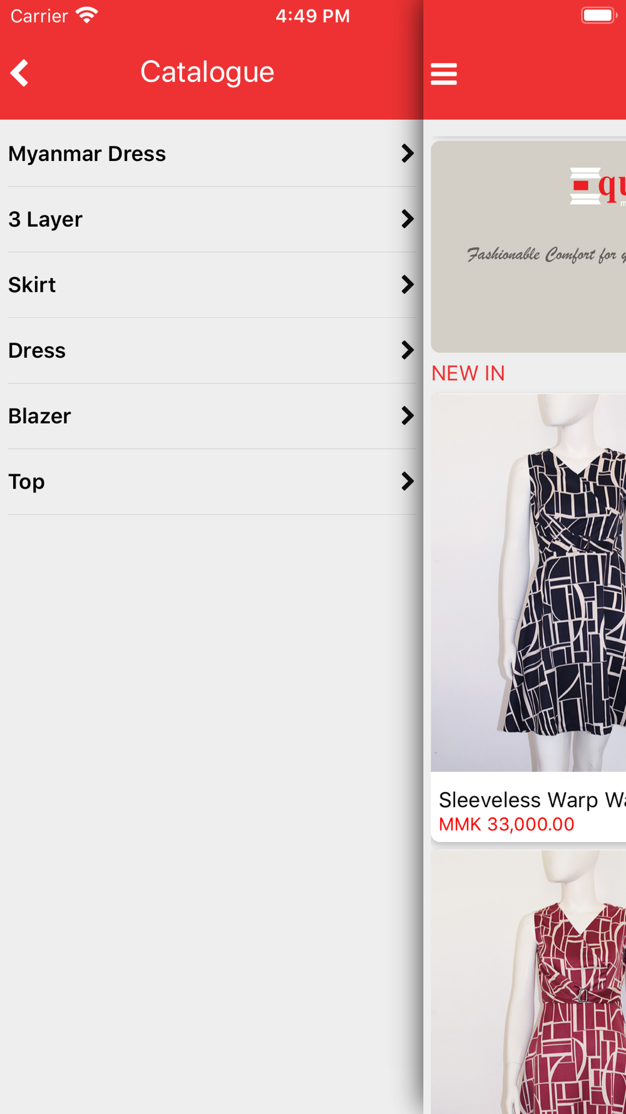View the red patterned dress photo
The width and height of the screenshot is (626, 1114).
528,982
